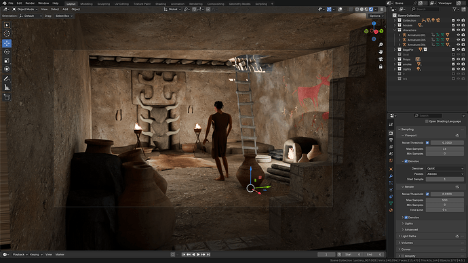Click the pause viewport render button
The height and width of the screenshot is (263, 468).
[x=382, y=9]
